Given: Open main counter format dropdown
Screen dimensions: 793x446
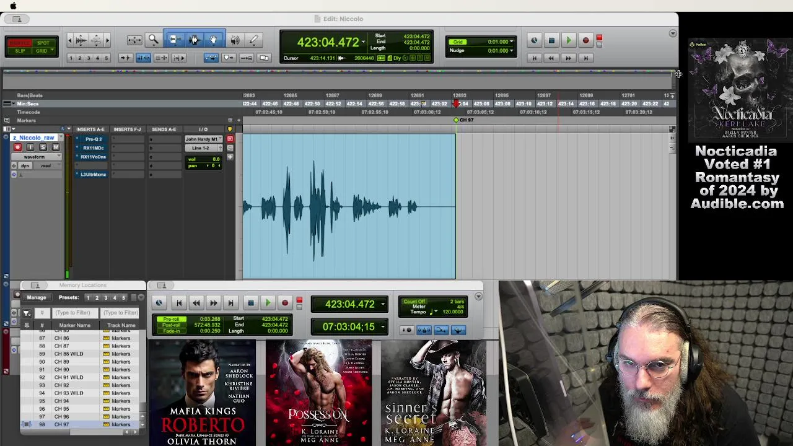Looking at the screenshot, I should (x=364, y=42).
